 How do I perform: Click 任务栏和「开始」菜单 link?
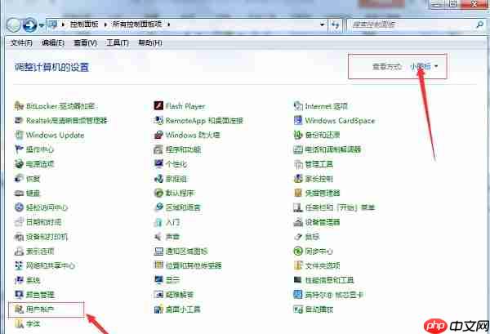tap(340, 207)
